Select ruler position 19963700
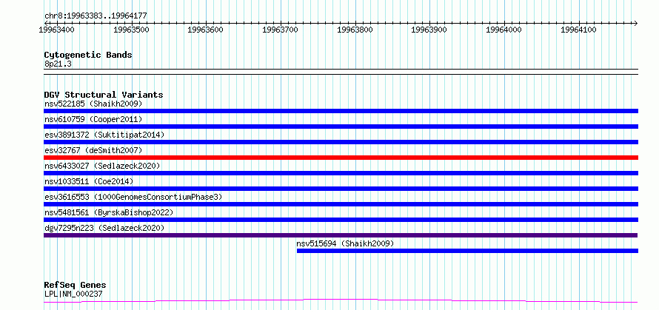659x310 pixels. pos(281,30)
